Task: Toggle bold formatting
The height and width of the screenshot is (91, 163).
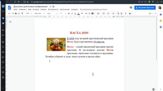Action: [x=69, y=13]
